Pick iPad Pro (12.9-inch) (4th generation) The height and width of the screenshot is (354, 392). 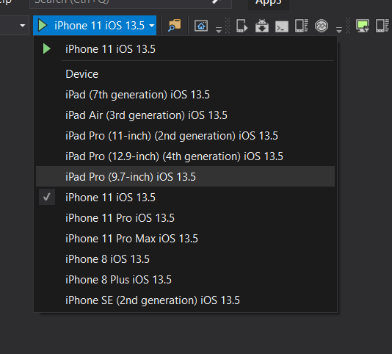(185, 156)
